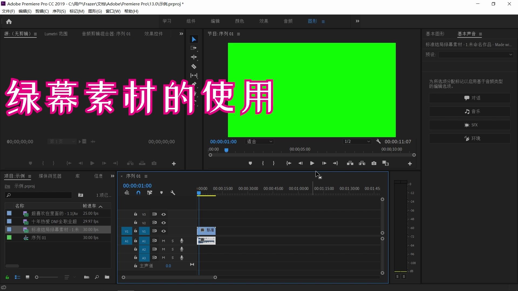Open the 窗口(W) menu
Viewport: 518px width, 291px height.
point(113,11)
